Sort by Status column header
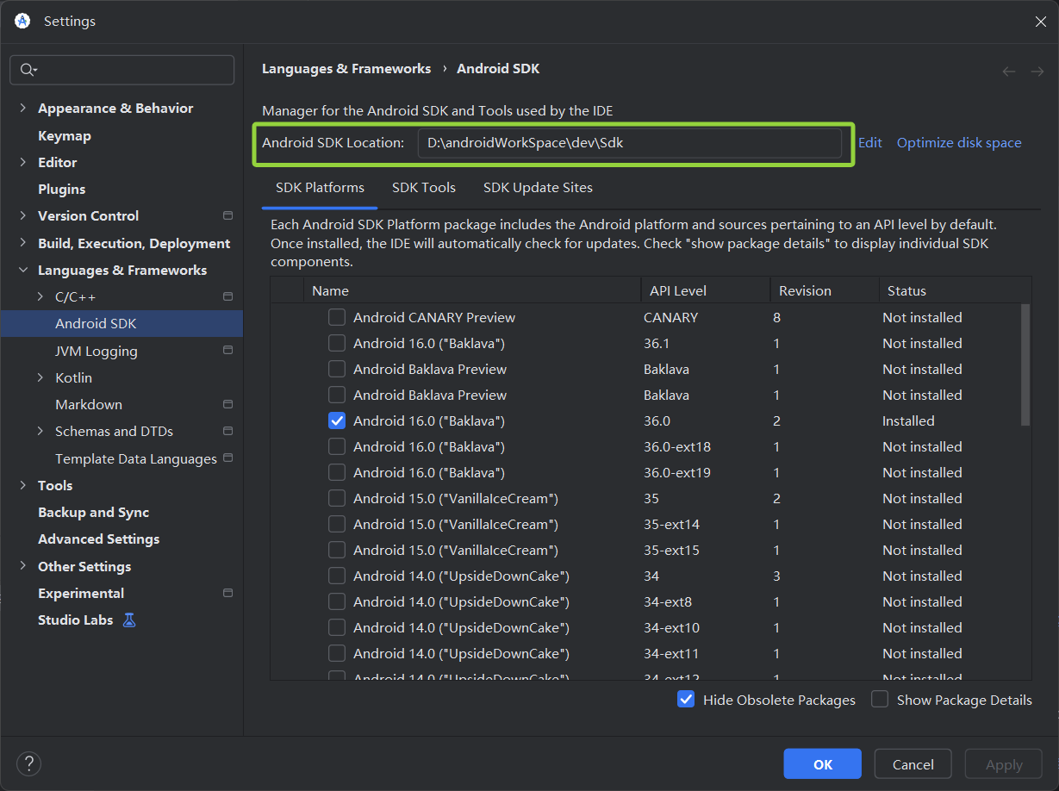The width and height of the screenshot is (1059, 791). tap(955, 290)
